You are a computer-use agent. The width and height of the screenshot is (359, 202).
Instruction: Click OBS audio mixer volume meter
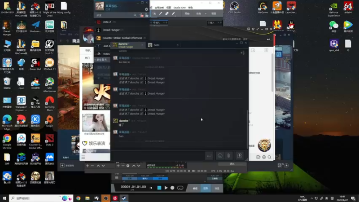tap(166, 167)
